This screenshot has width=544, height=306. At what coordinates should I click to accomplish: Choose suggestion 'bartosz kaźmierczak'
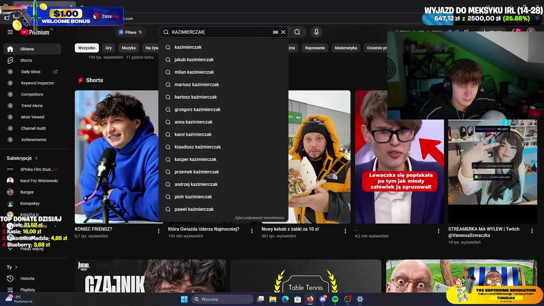coord(224,97)
